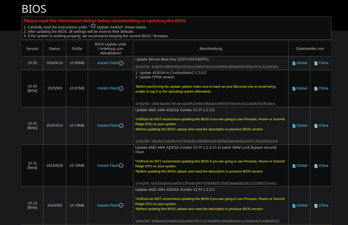Click the Global download icon for BIOS 10.31
The width and height of the screenshot is (348, 225).
[294, 166]
